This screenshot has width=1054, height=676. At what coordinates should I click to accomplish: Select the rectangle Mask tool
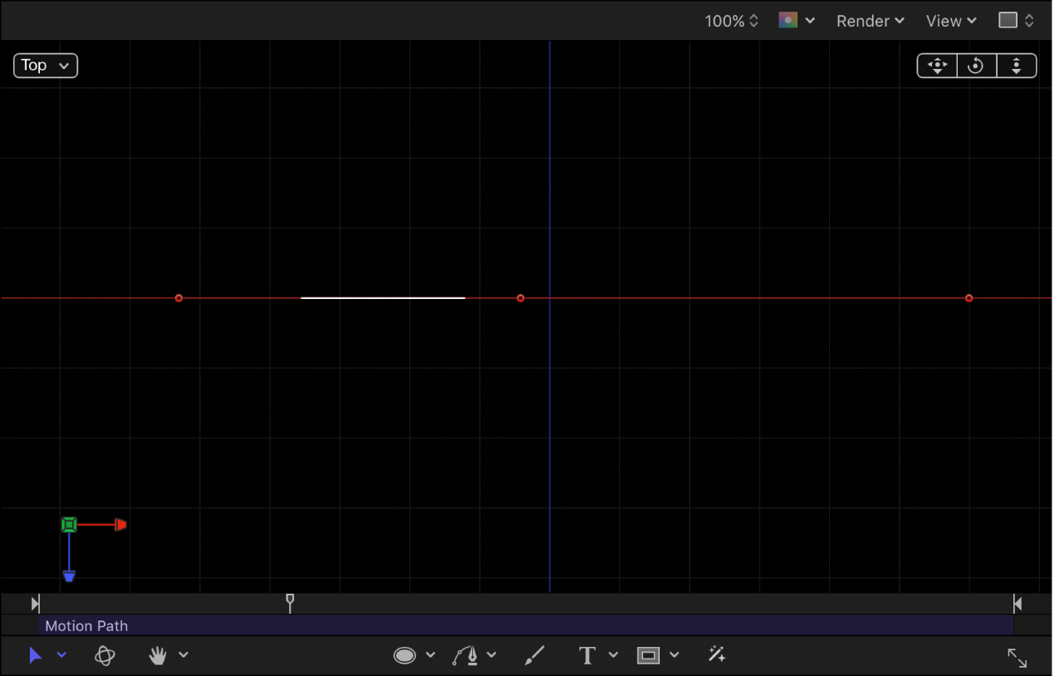pos(648,655)
